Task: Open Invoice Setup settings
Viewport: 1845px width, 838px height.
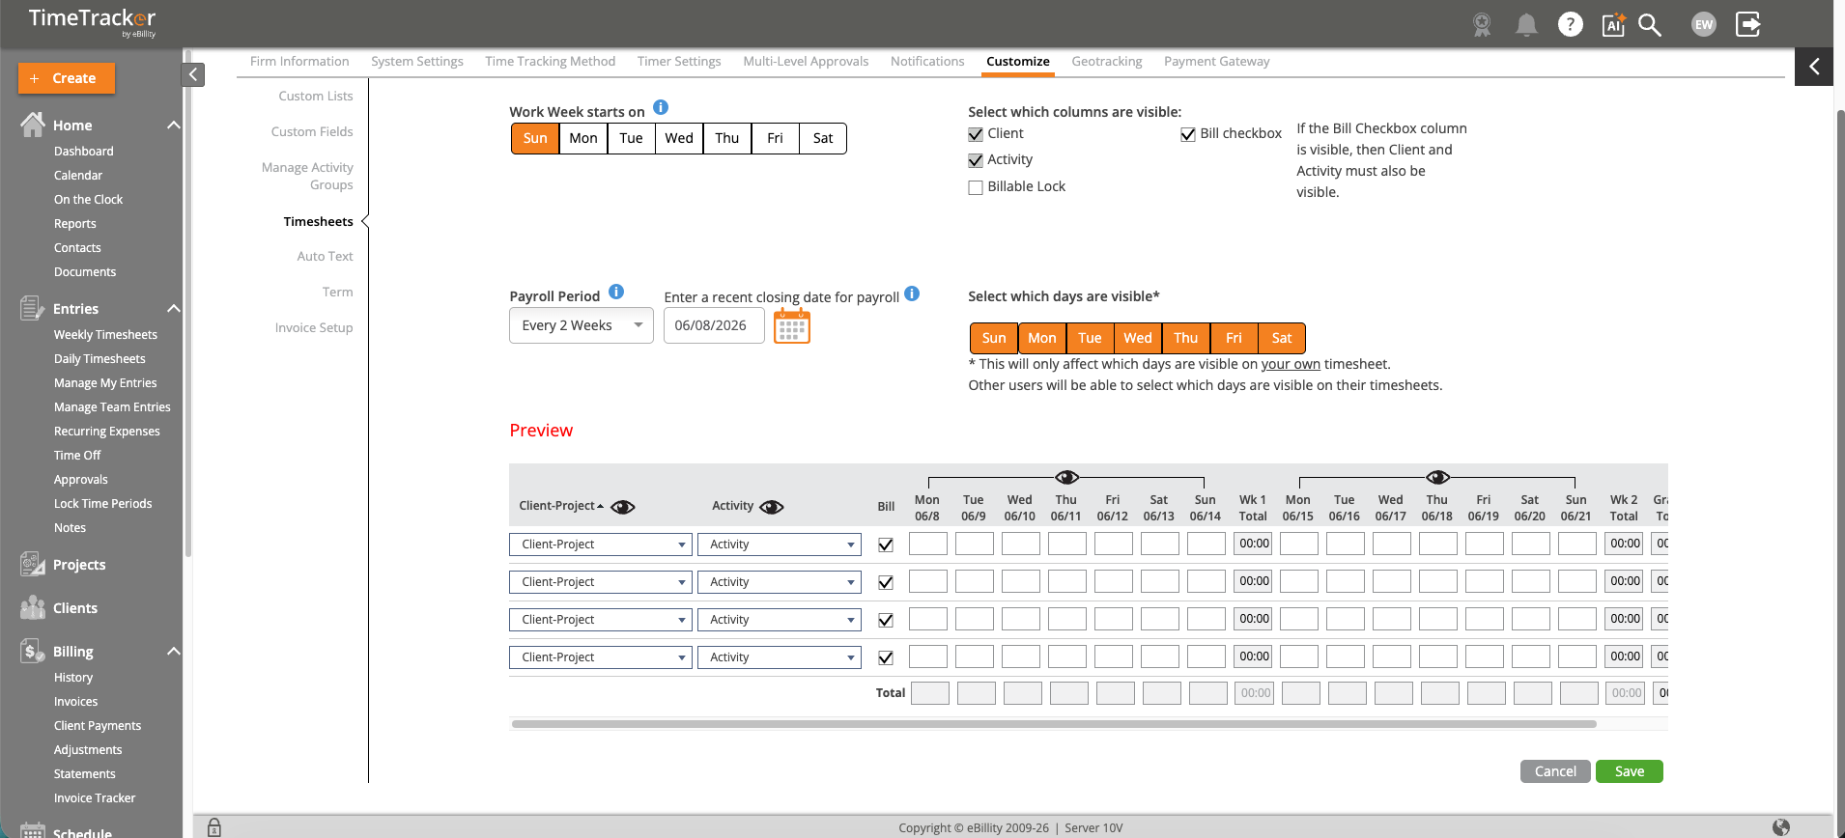Action: (314, 327)
